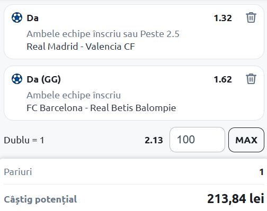Click the Da selection title
This screenshot has width=267, height=211.
(32, 18)
